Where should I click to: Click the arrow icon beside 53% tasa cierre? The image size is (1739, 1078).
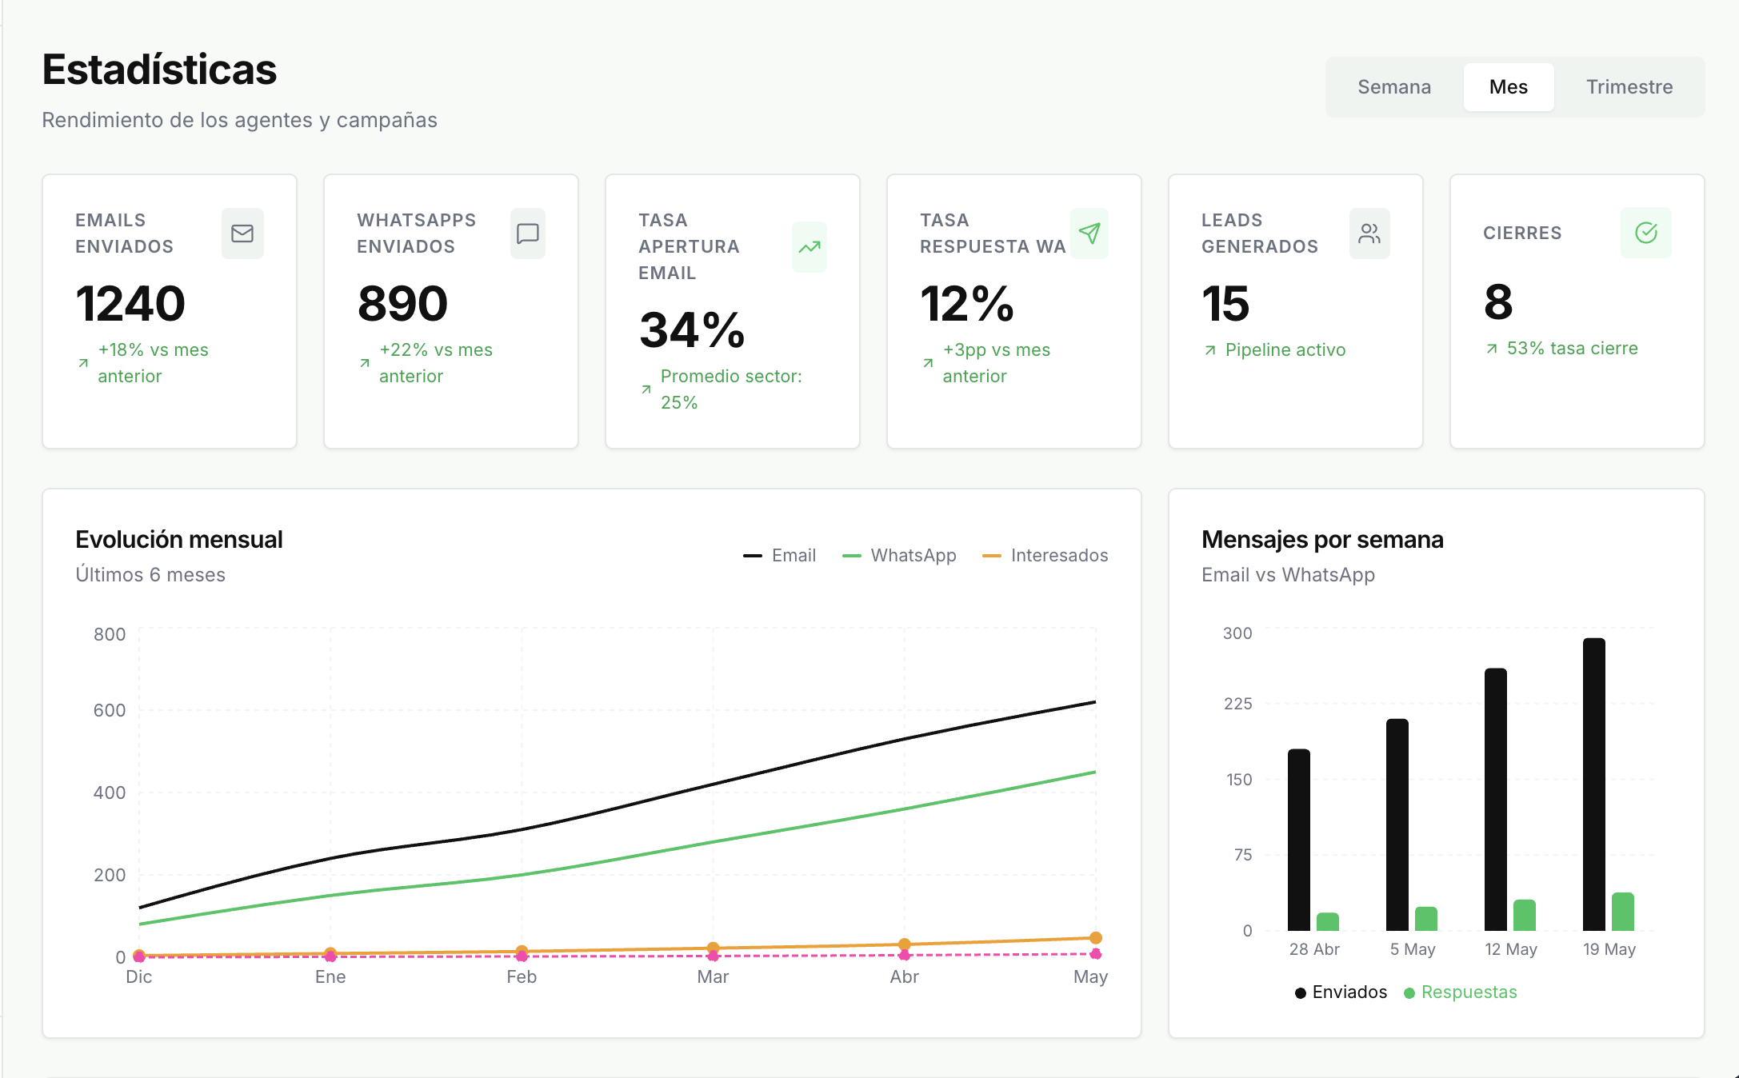1492,349
